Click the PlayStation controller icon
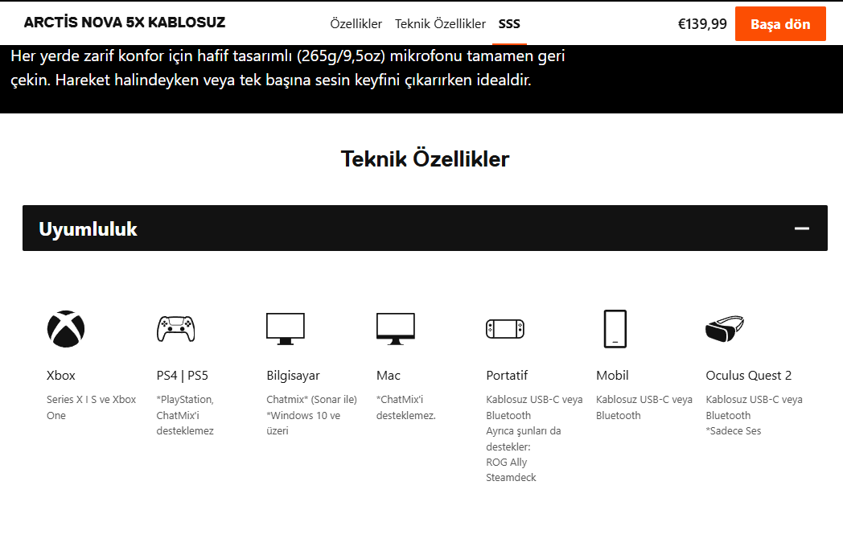Image resolution: width=843 pixels, height=543 pixels. [176, 328]
